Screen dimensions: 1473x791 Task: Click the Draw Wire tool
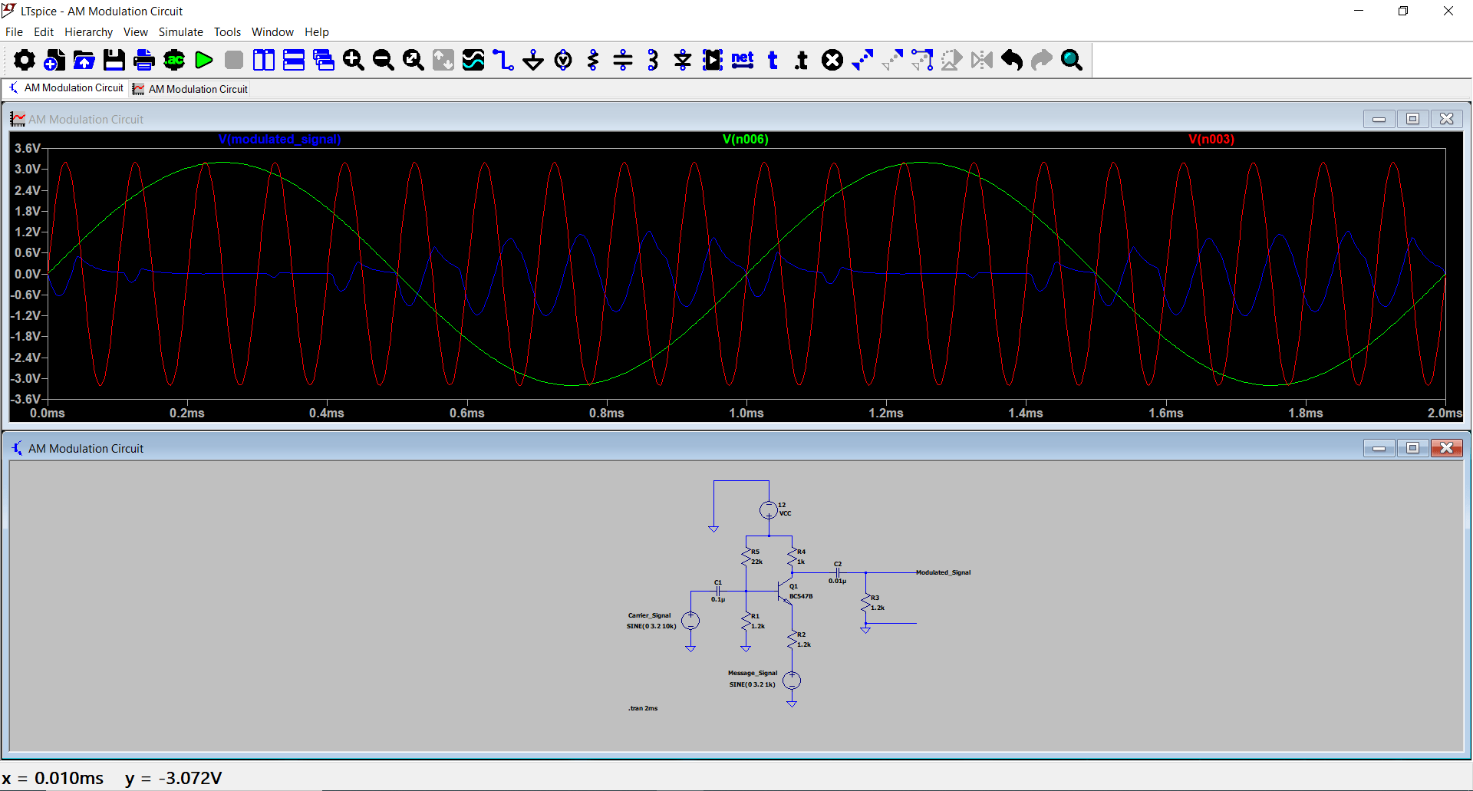503,60
